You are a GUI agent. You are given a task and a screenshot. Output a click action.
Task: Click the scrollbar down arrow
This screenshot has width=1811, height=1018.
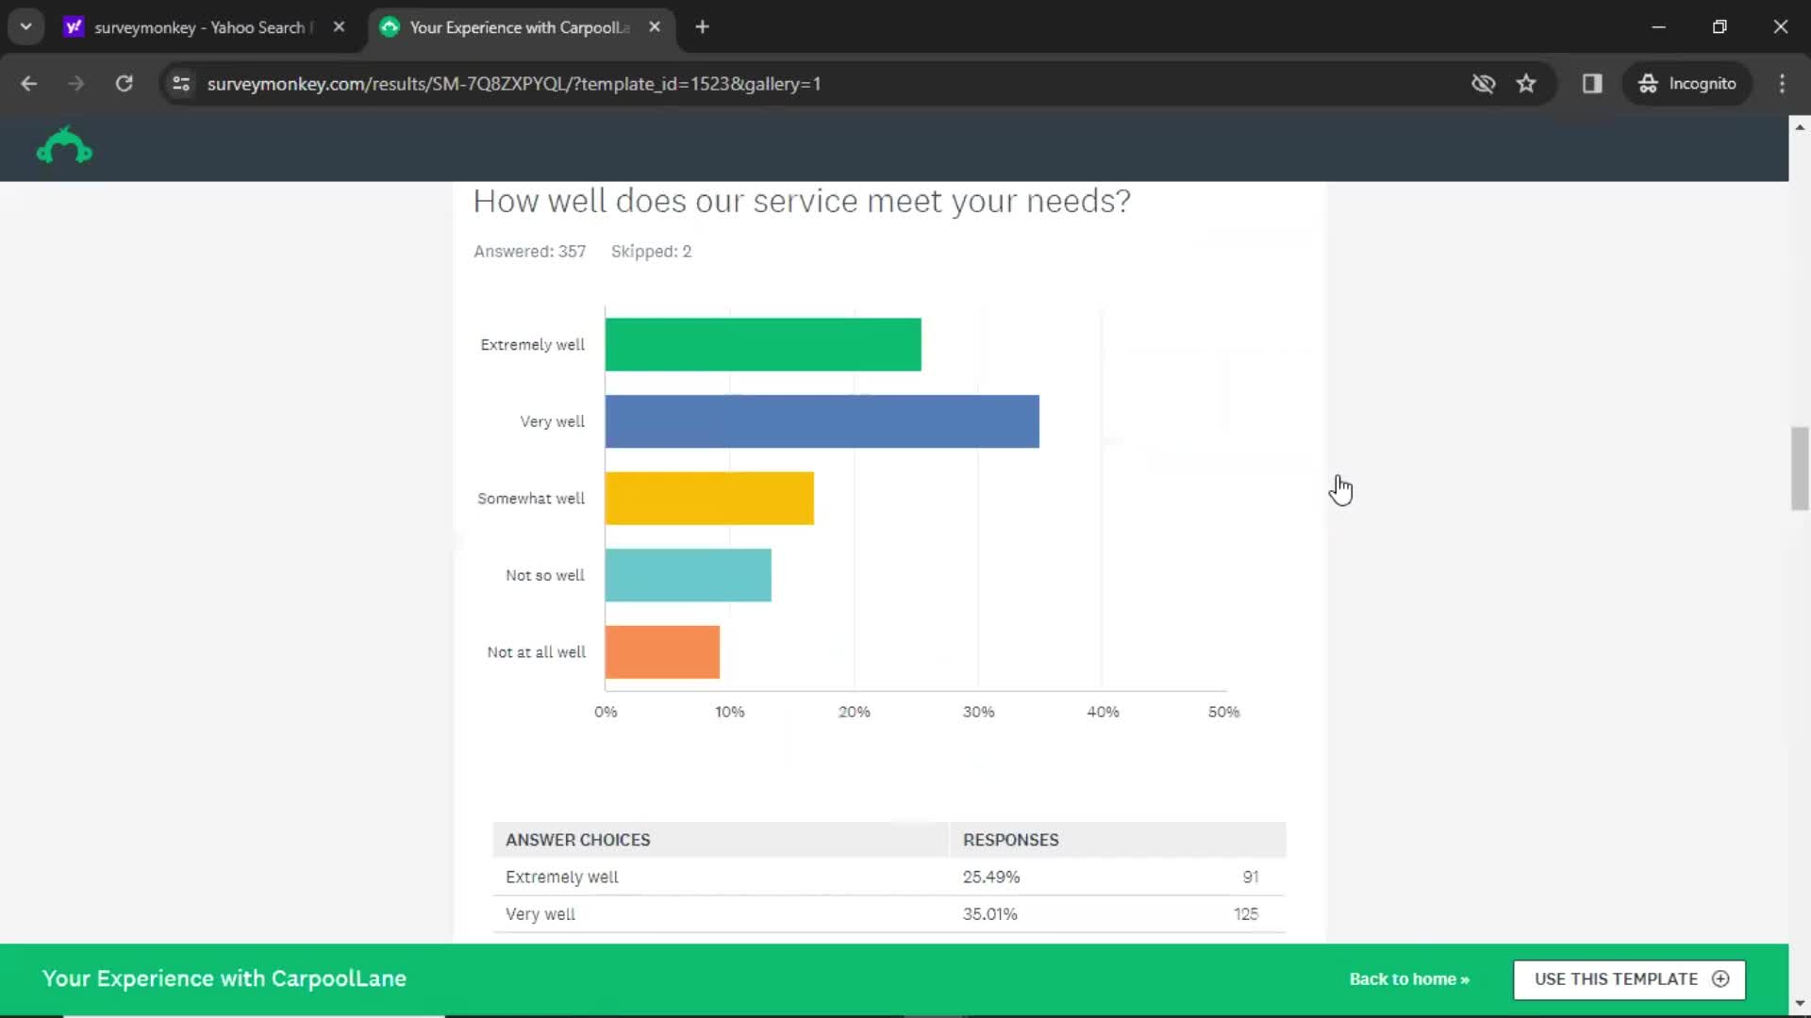point(1800,1003)
